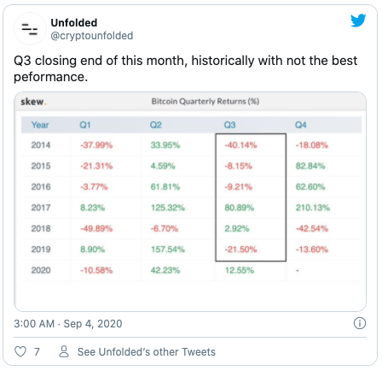Click the skew logo in chart
382x371 pixels.
click(33, 102)
